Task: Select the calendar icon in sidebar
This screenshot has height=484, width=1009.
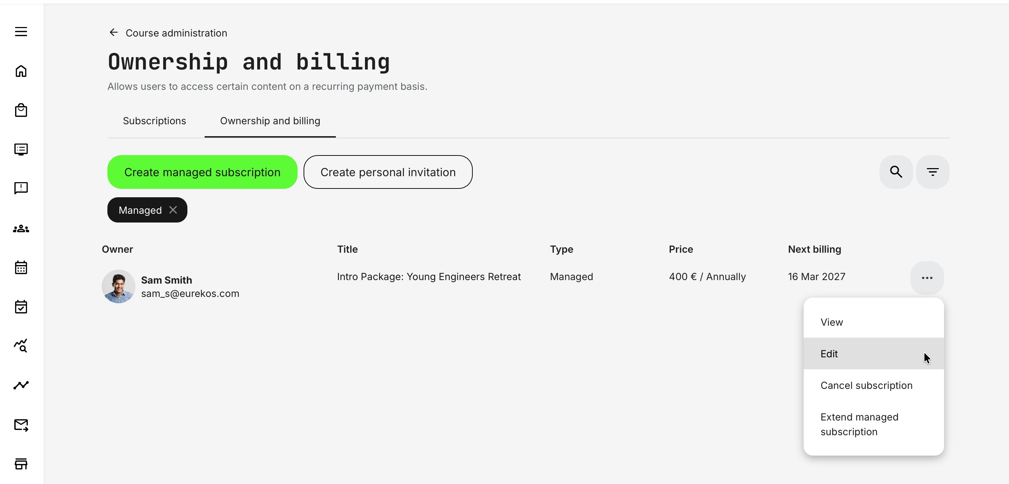Action: coord(21,267)
